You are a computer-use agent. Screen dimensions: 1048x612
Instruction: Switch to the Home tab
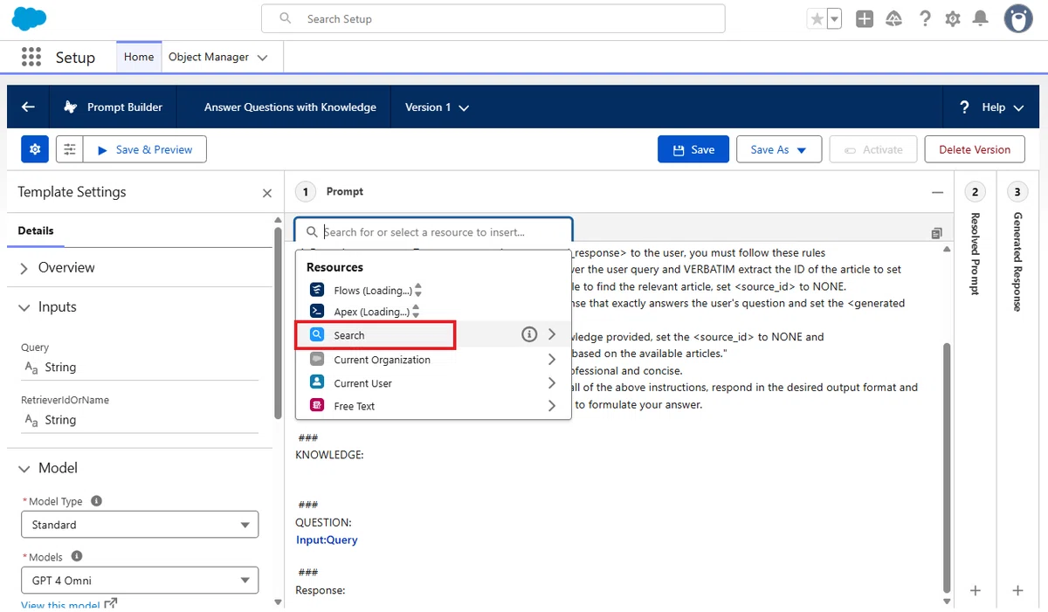click(x=139, y=57)
